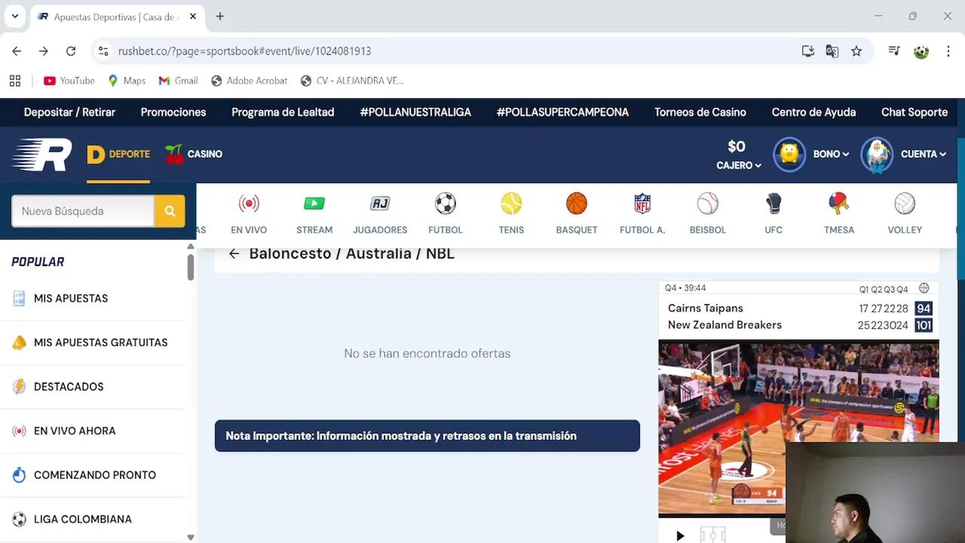Click the bonus avatar icon
The height and width of the screenshot is (543, 965).
[x=789, y=155]
